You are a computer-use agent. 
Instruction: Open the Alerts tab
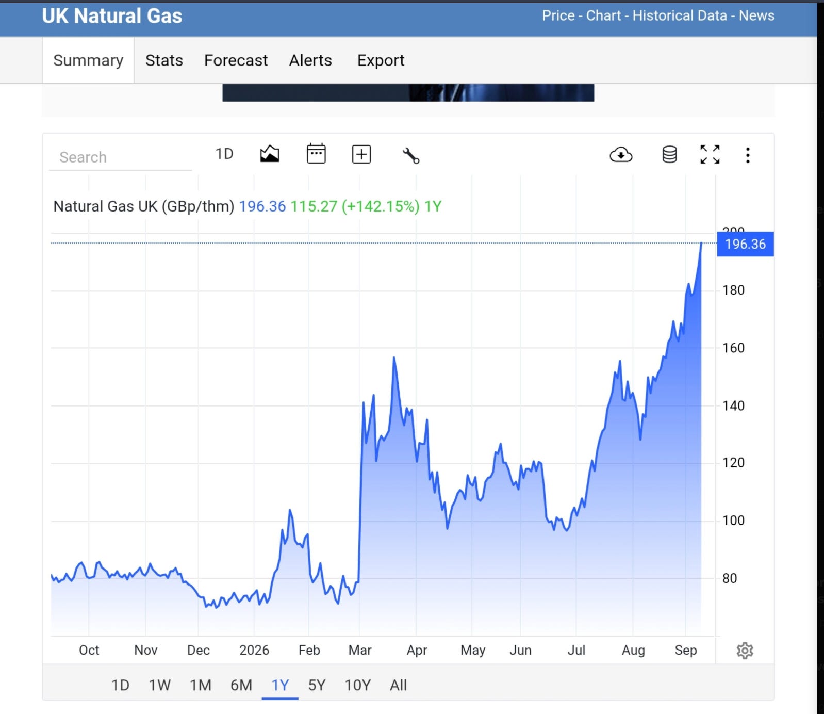pos(310,60)
